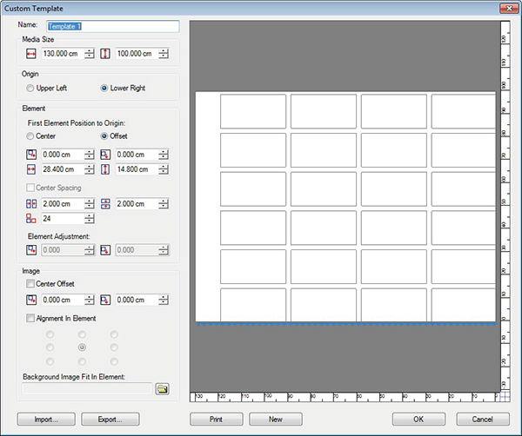Confirm the template with OK
Image resolution: width=522 pixels, height=436 pixels.
click(x=418, y=419)
